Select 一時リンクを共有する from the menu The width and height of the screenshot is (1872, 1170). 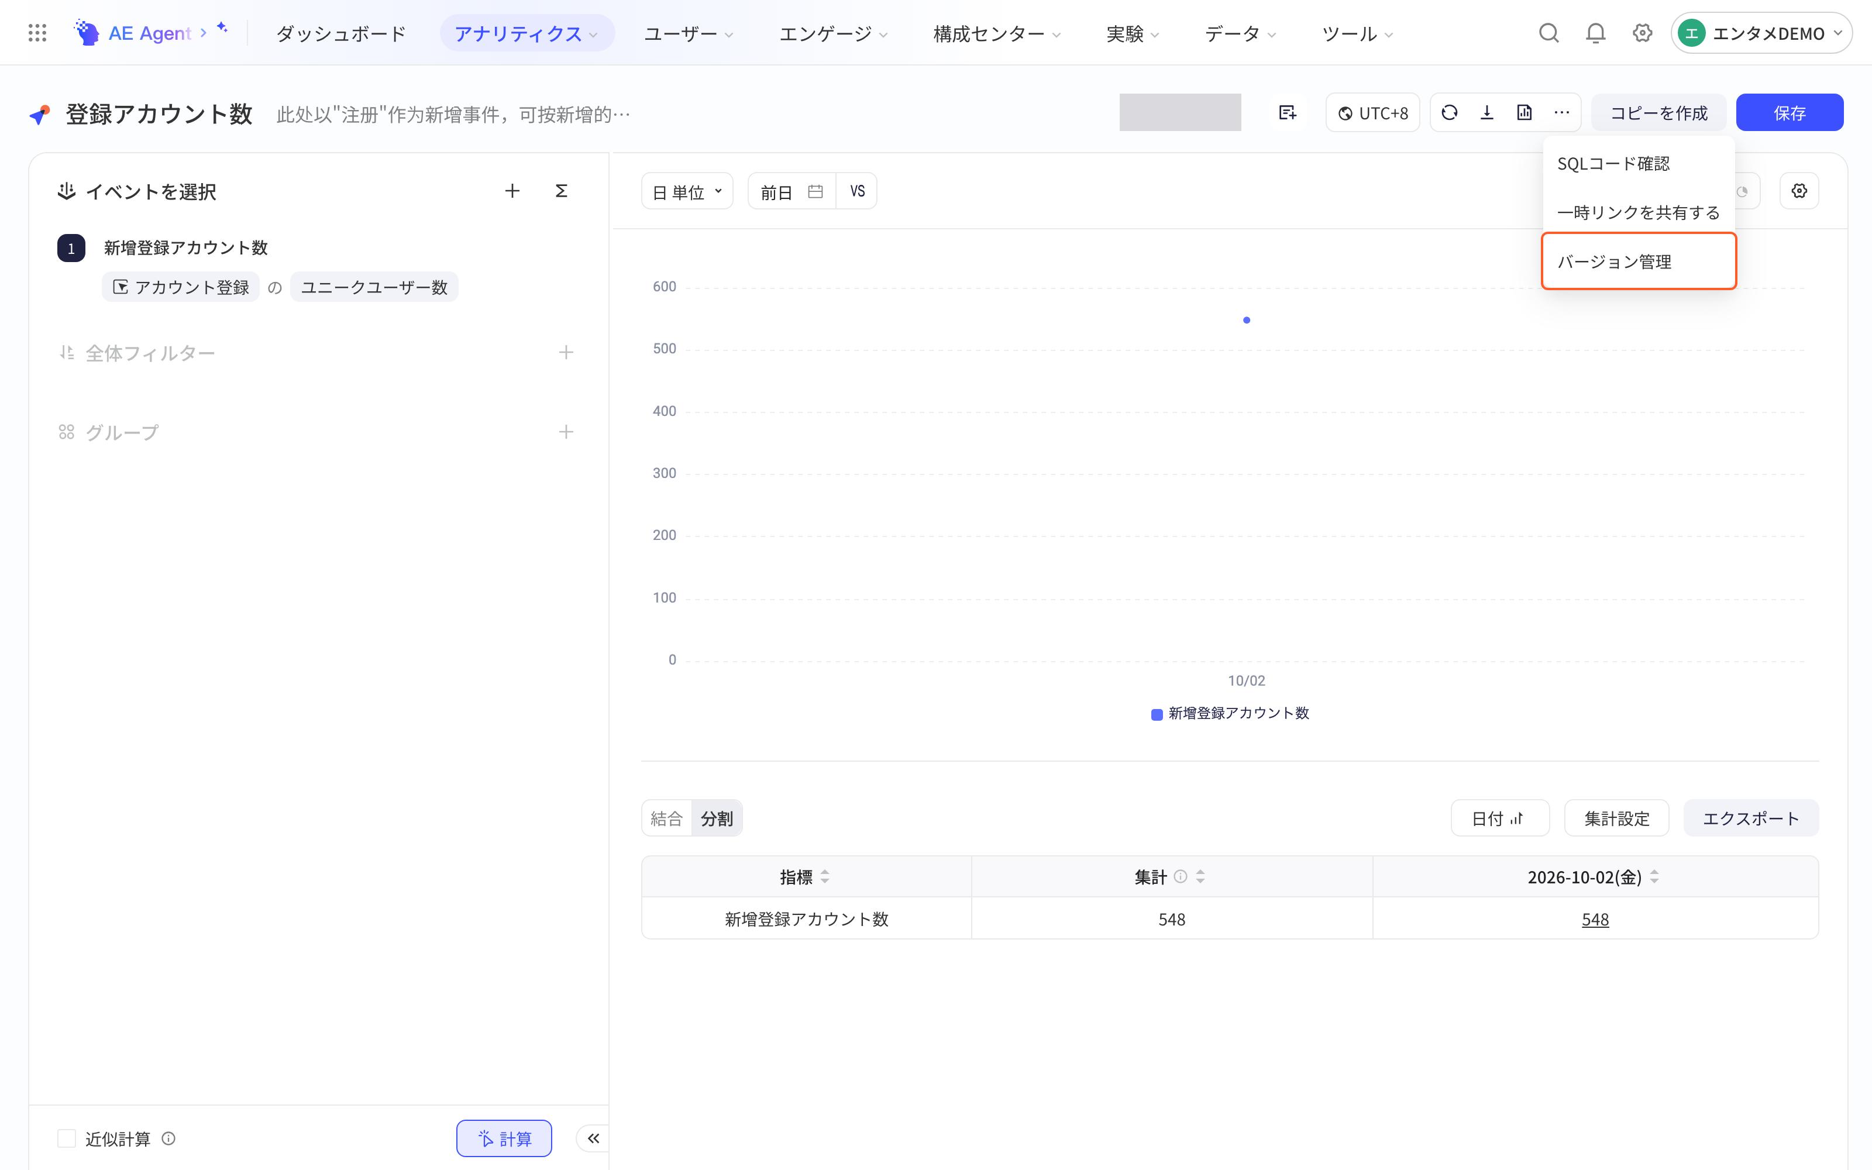point(1639,212)
